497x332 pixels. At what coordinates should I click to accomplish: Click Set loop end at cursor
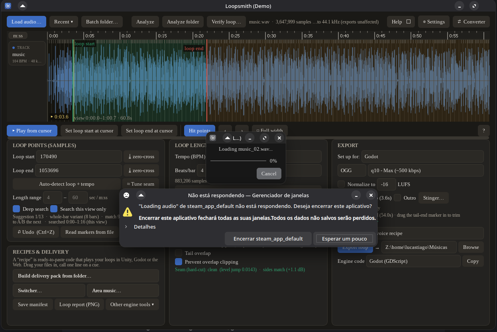(149, 131)
